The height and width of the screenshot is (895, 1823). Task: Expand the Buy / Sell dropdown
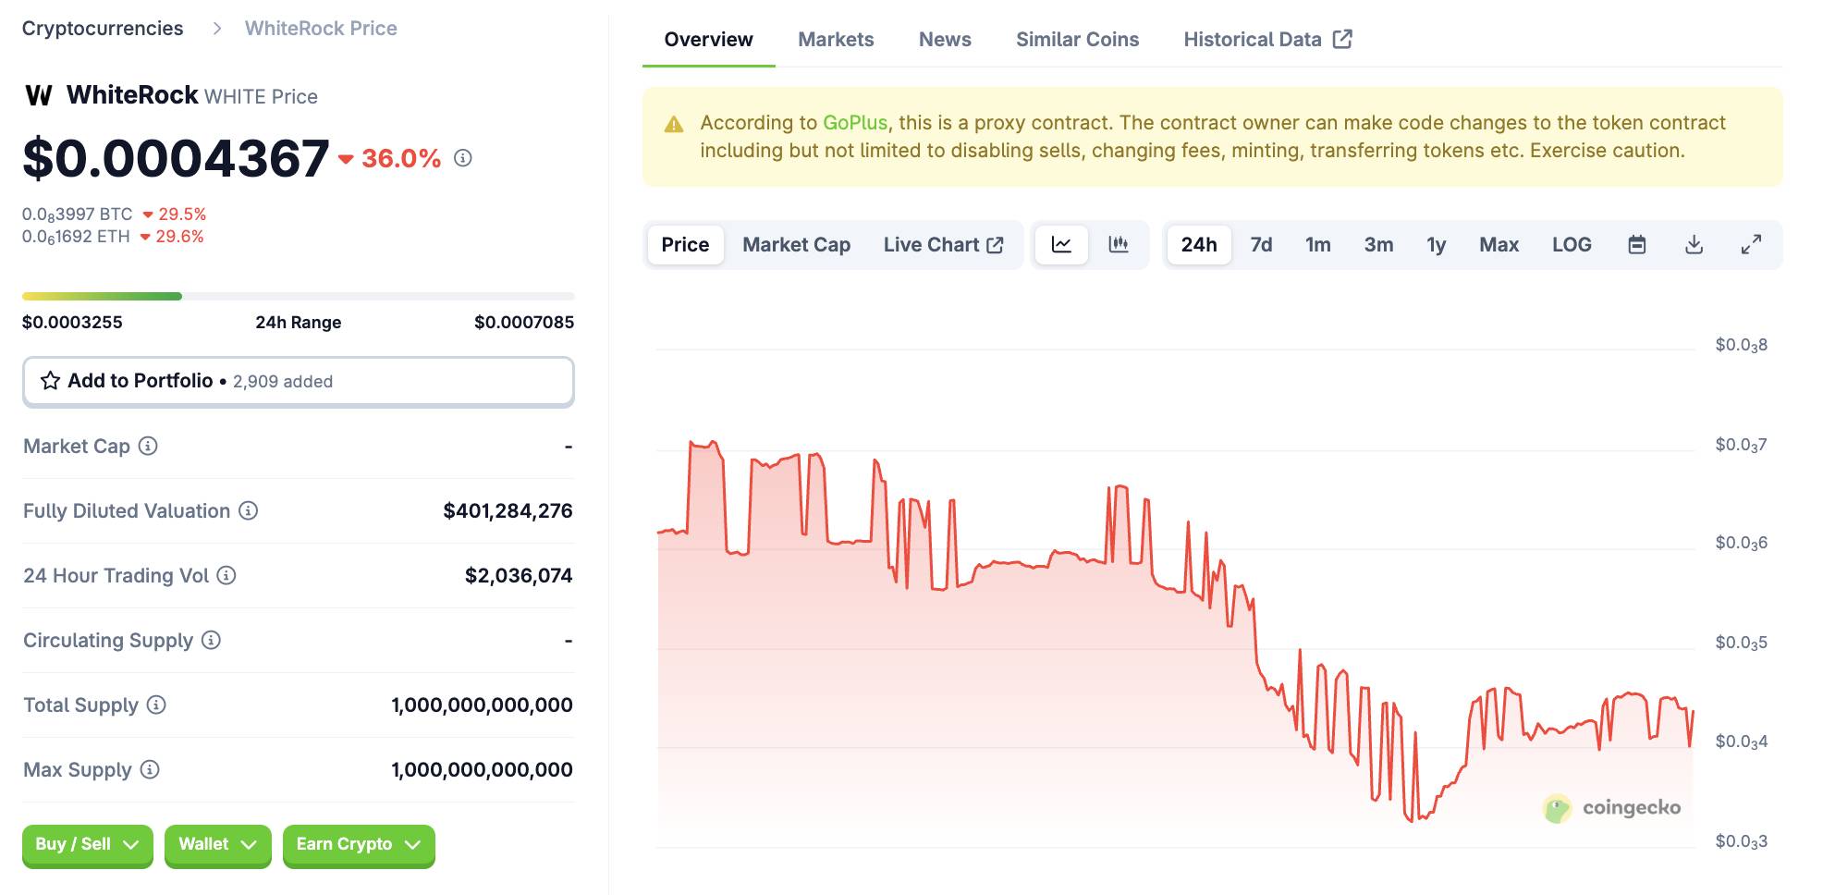(x=88, y=845)
